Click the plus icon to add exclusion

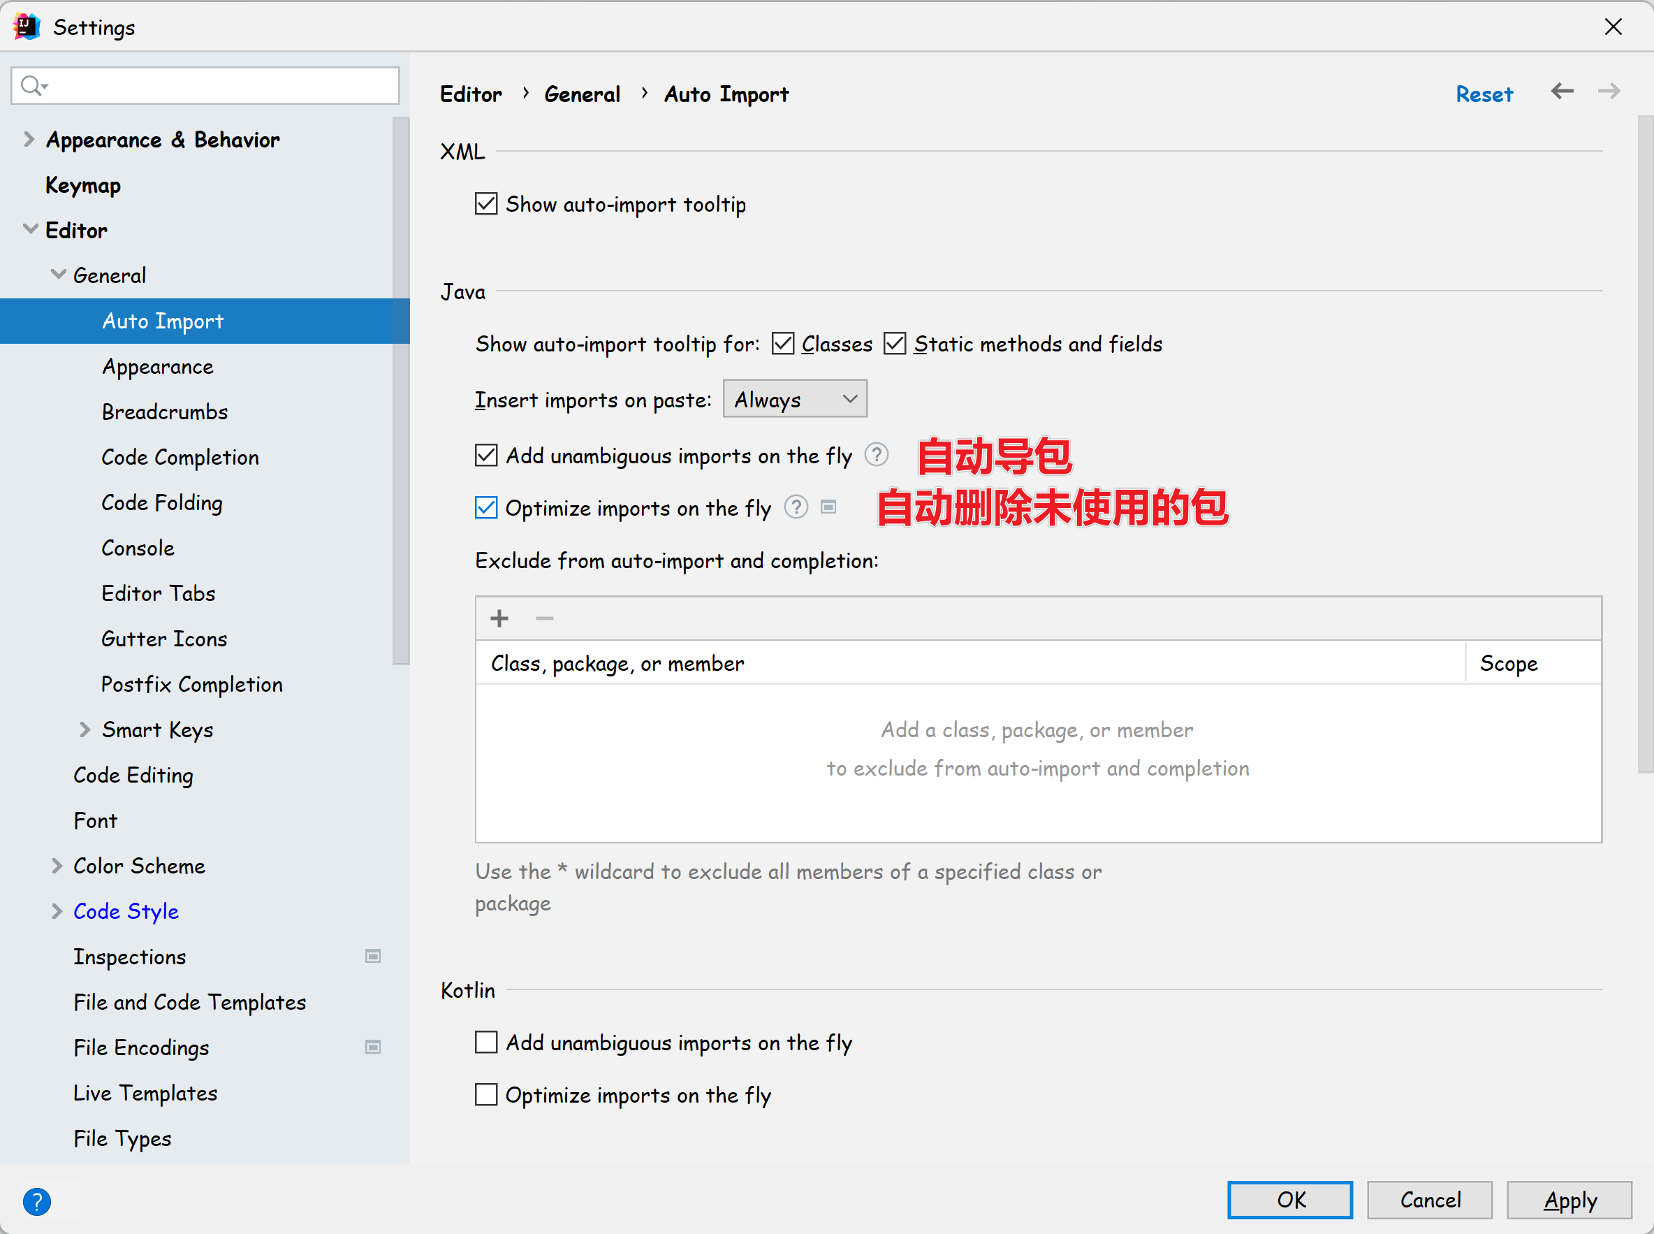[499, 618]
